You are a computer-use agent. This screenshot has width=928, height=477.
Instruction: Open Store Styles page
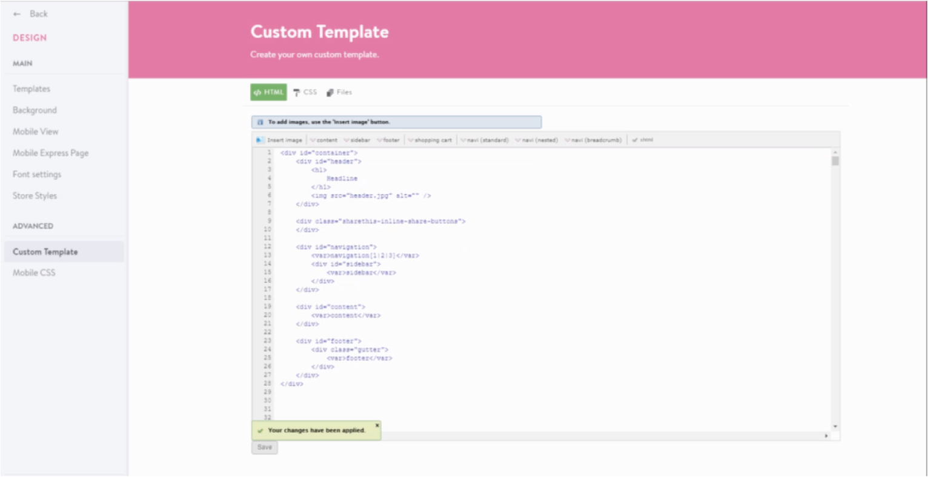coord(35,196)
